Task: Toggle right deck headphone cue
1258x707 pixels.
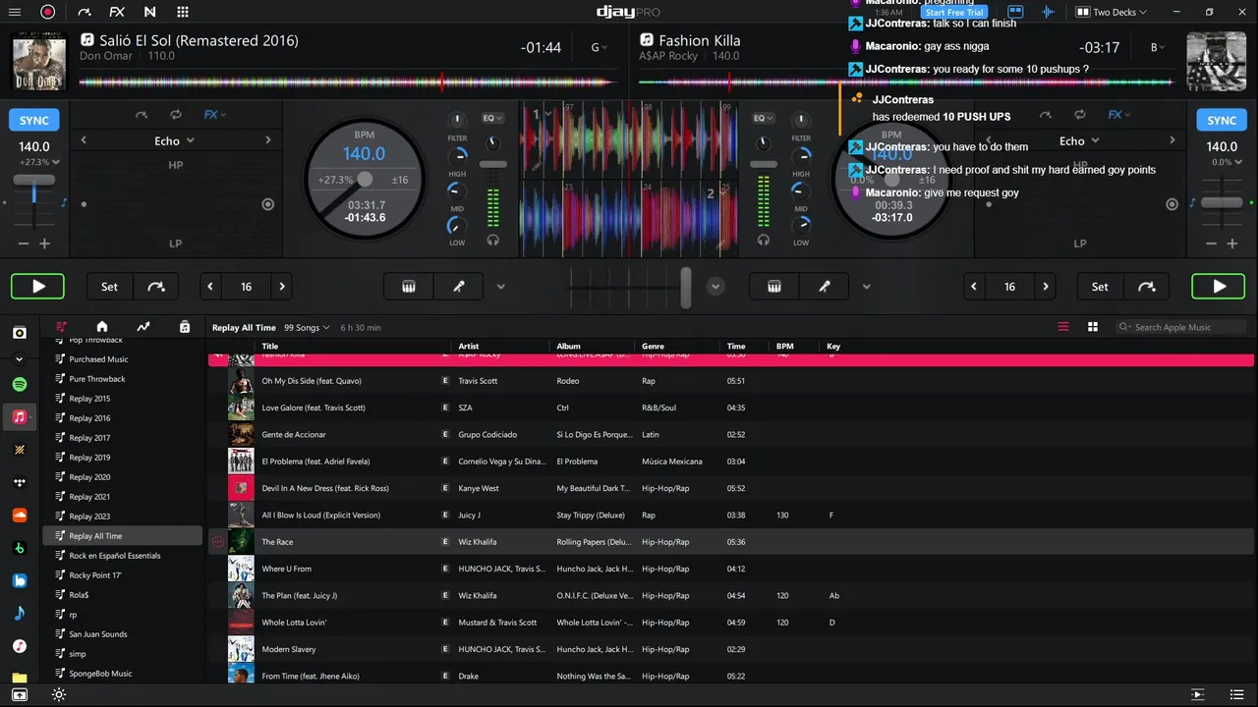Action: tap(764, 240)
